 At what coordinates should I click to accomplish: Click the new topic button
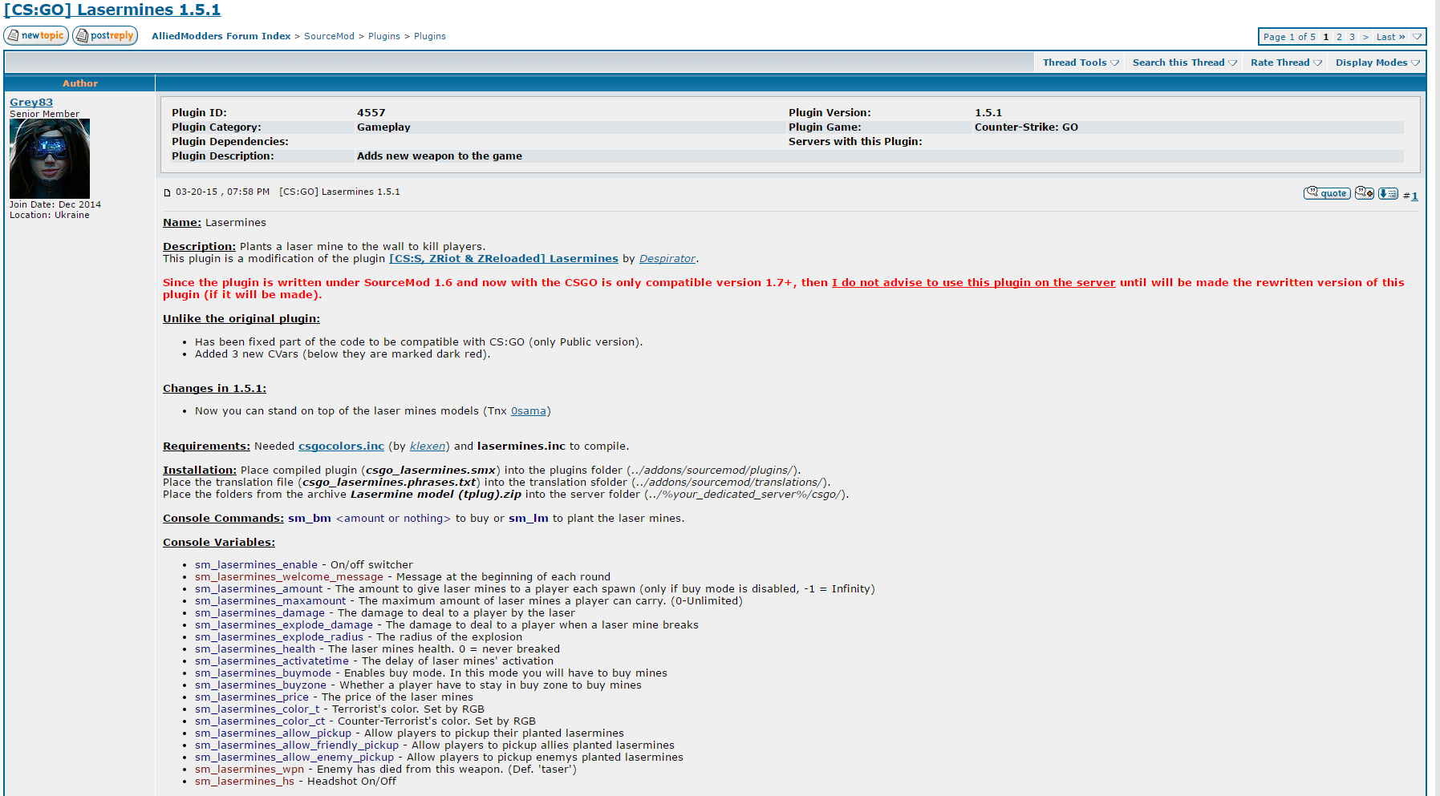pos(36,35)
